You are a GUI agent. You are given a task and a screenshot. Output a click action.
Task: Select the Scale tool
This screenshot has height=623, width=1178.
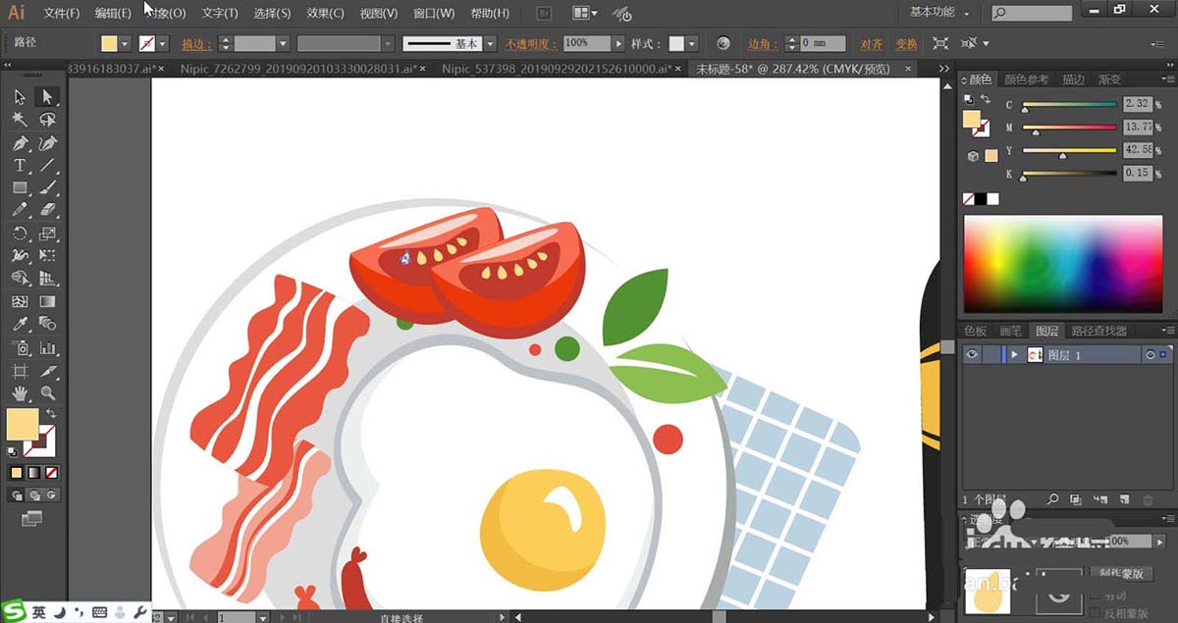click(47, 234)
